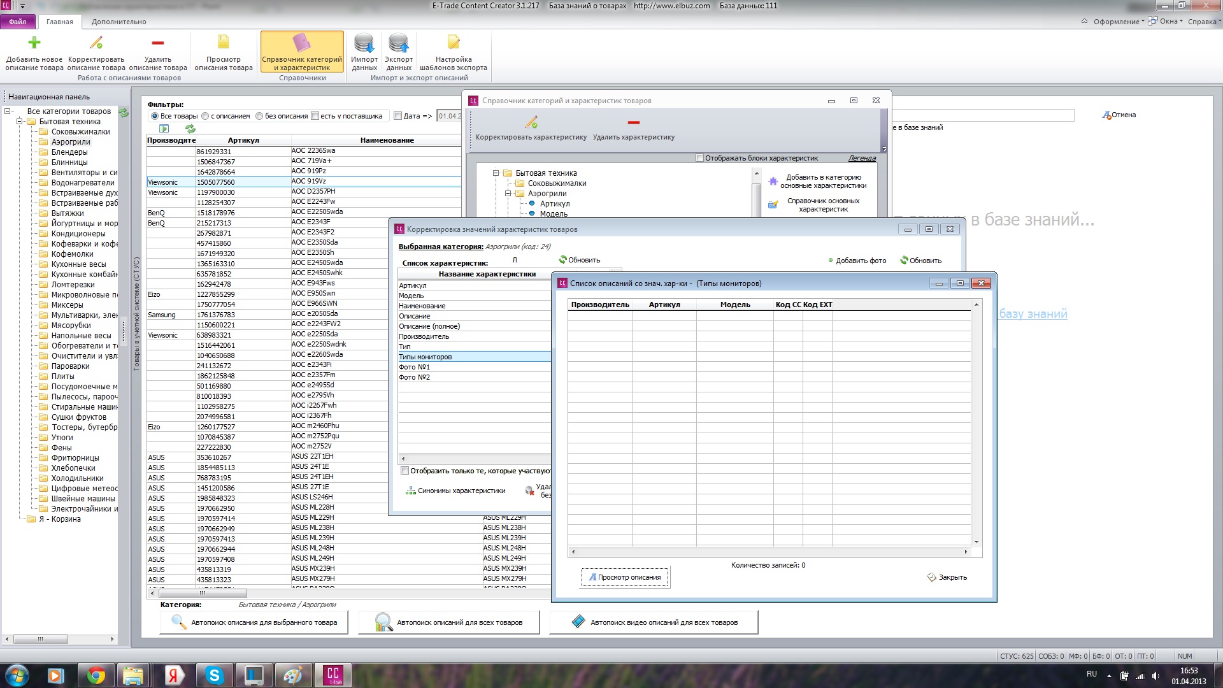
Task: Select the Типы мониторов characteristic row
Action: (x=475, y=357)
